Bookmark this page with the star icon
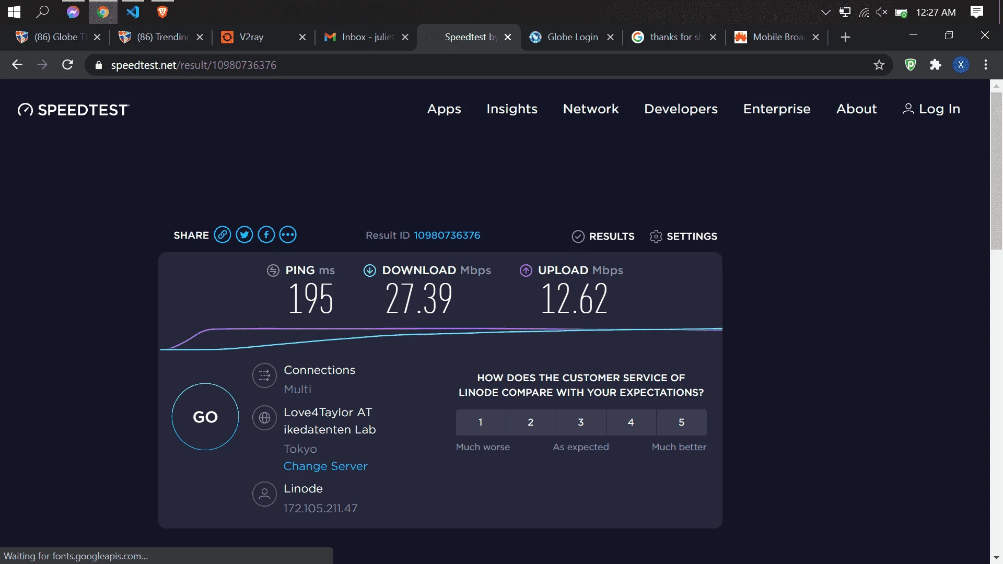Image resolution: width=1003 pixels, height=564 pixels. [879, 65]
